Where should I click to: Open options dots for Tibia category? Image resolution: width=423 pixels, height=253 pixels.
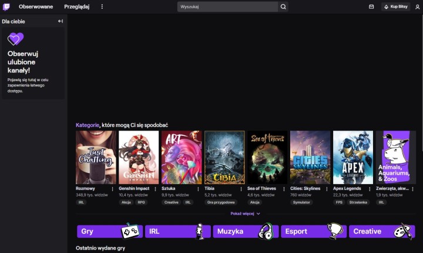pos(241,189)
